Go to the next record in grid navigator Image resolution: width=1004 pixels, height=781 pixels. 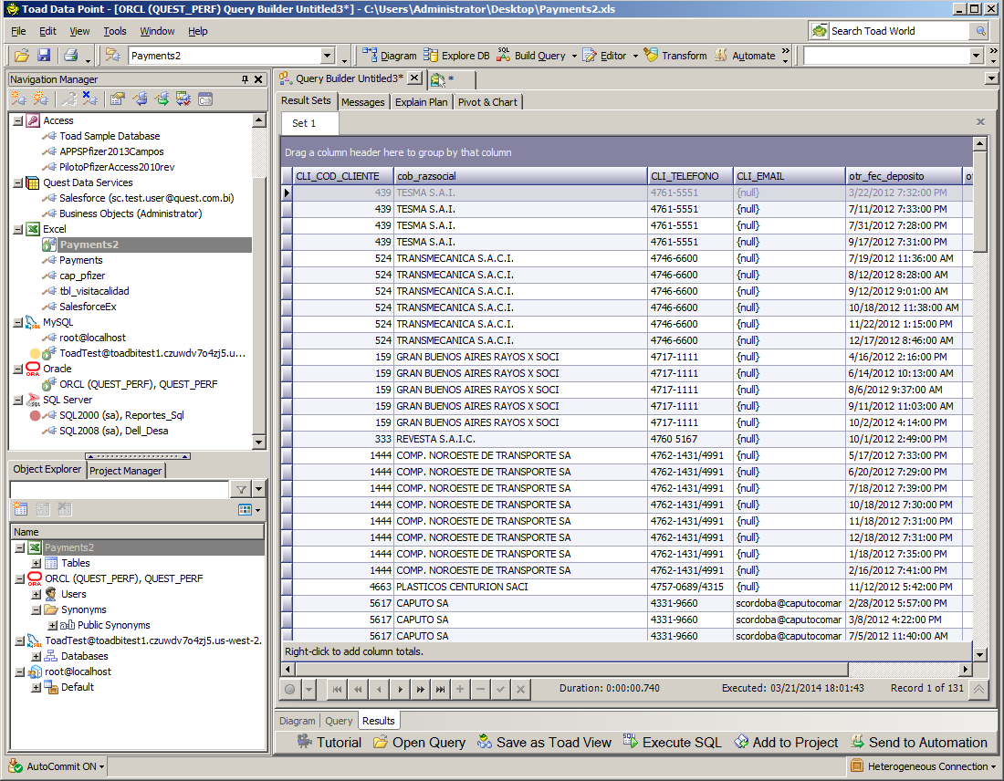(400, 690)
